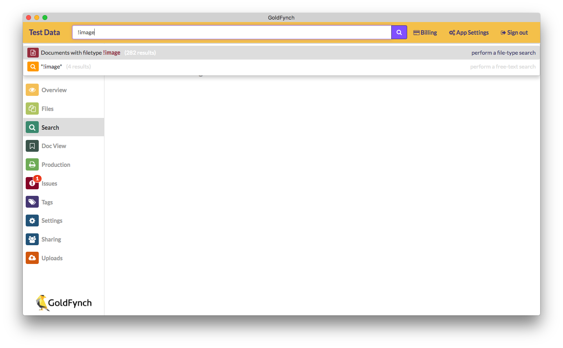Click the Uploads cloud icon

[x=32, y=258]
